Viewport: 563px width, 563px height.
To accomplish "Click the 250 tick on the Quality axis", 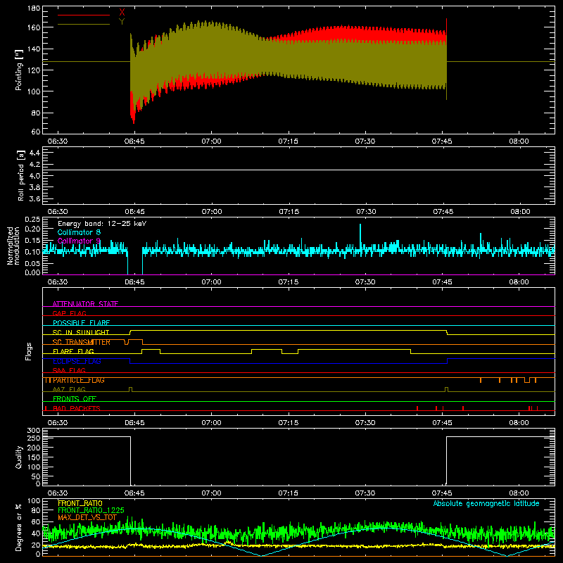I will 34,438.
